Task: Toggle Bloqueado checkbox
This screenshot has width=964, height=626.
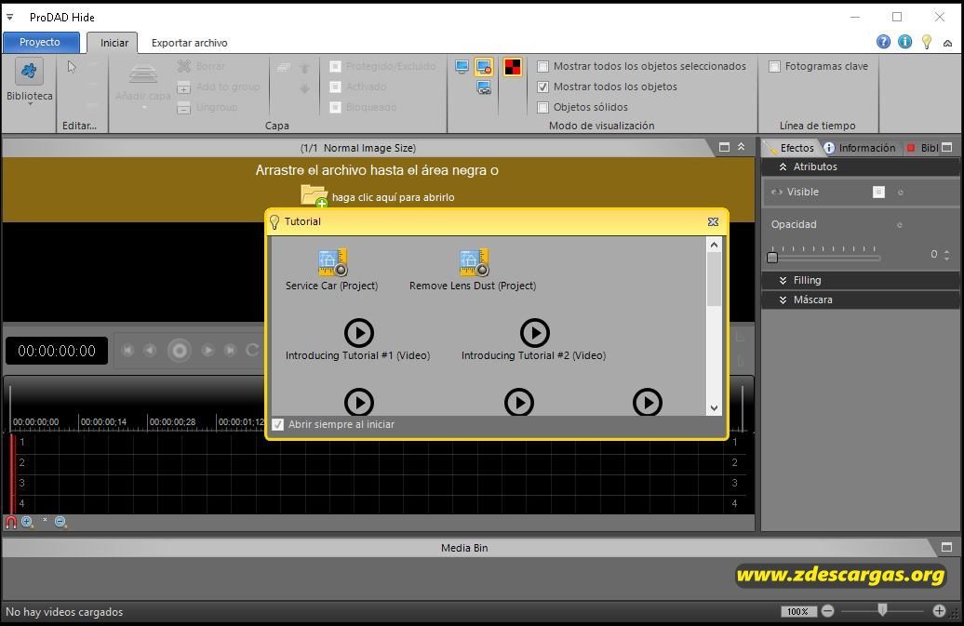Action: click(x=335, y=108)
